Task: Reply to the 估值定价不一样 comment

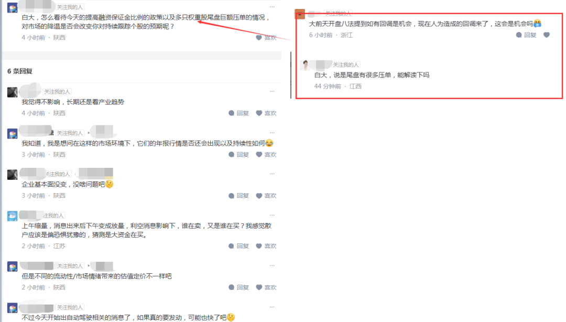Action: [238, 288]
